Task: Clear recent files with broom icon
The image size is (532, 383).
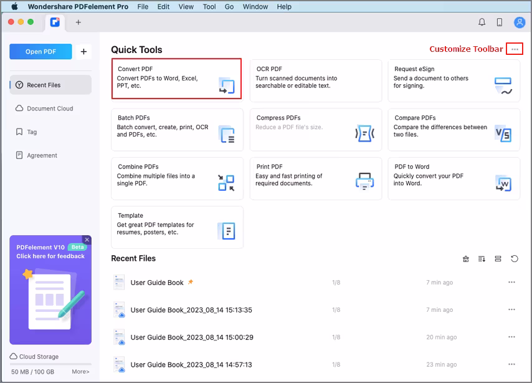Action: [466, 259]
